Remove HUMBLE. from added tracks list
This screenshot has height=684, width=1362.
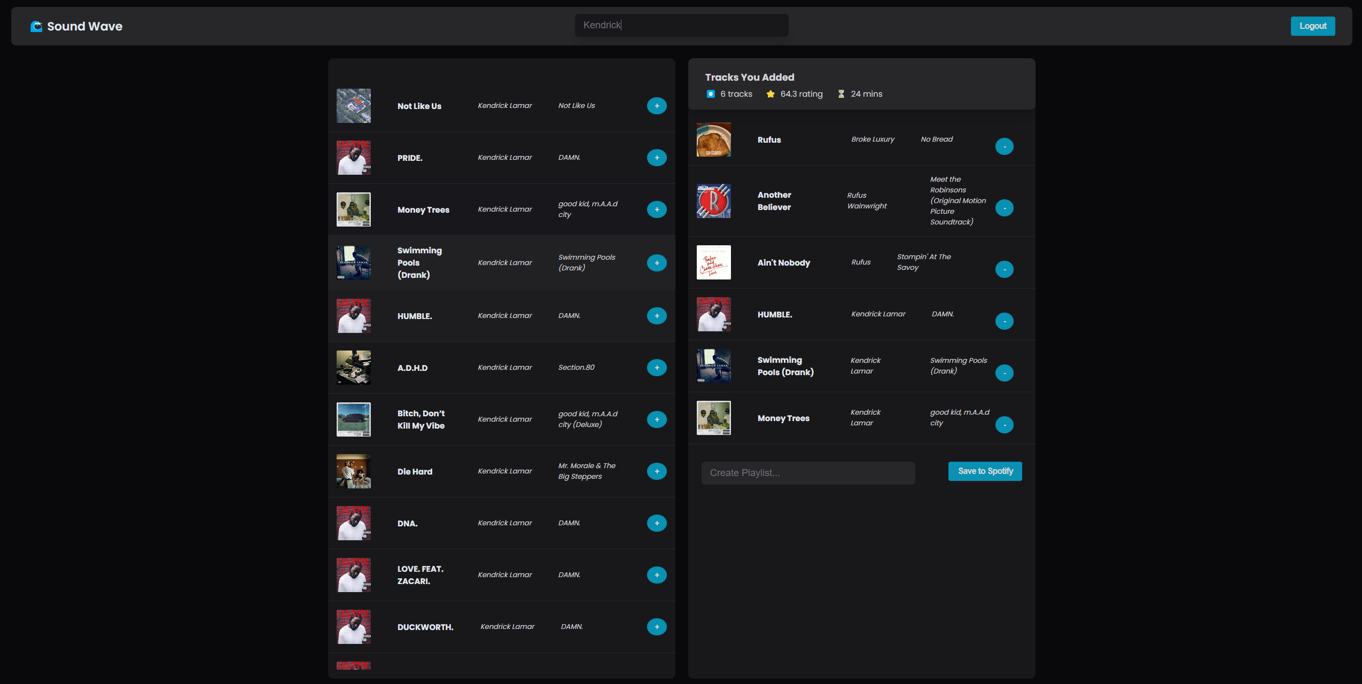point(1004,321)
